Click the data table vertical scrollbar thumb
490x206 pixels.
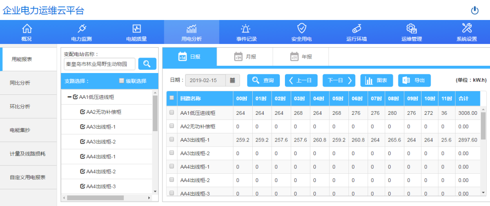pos(484,126)
